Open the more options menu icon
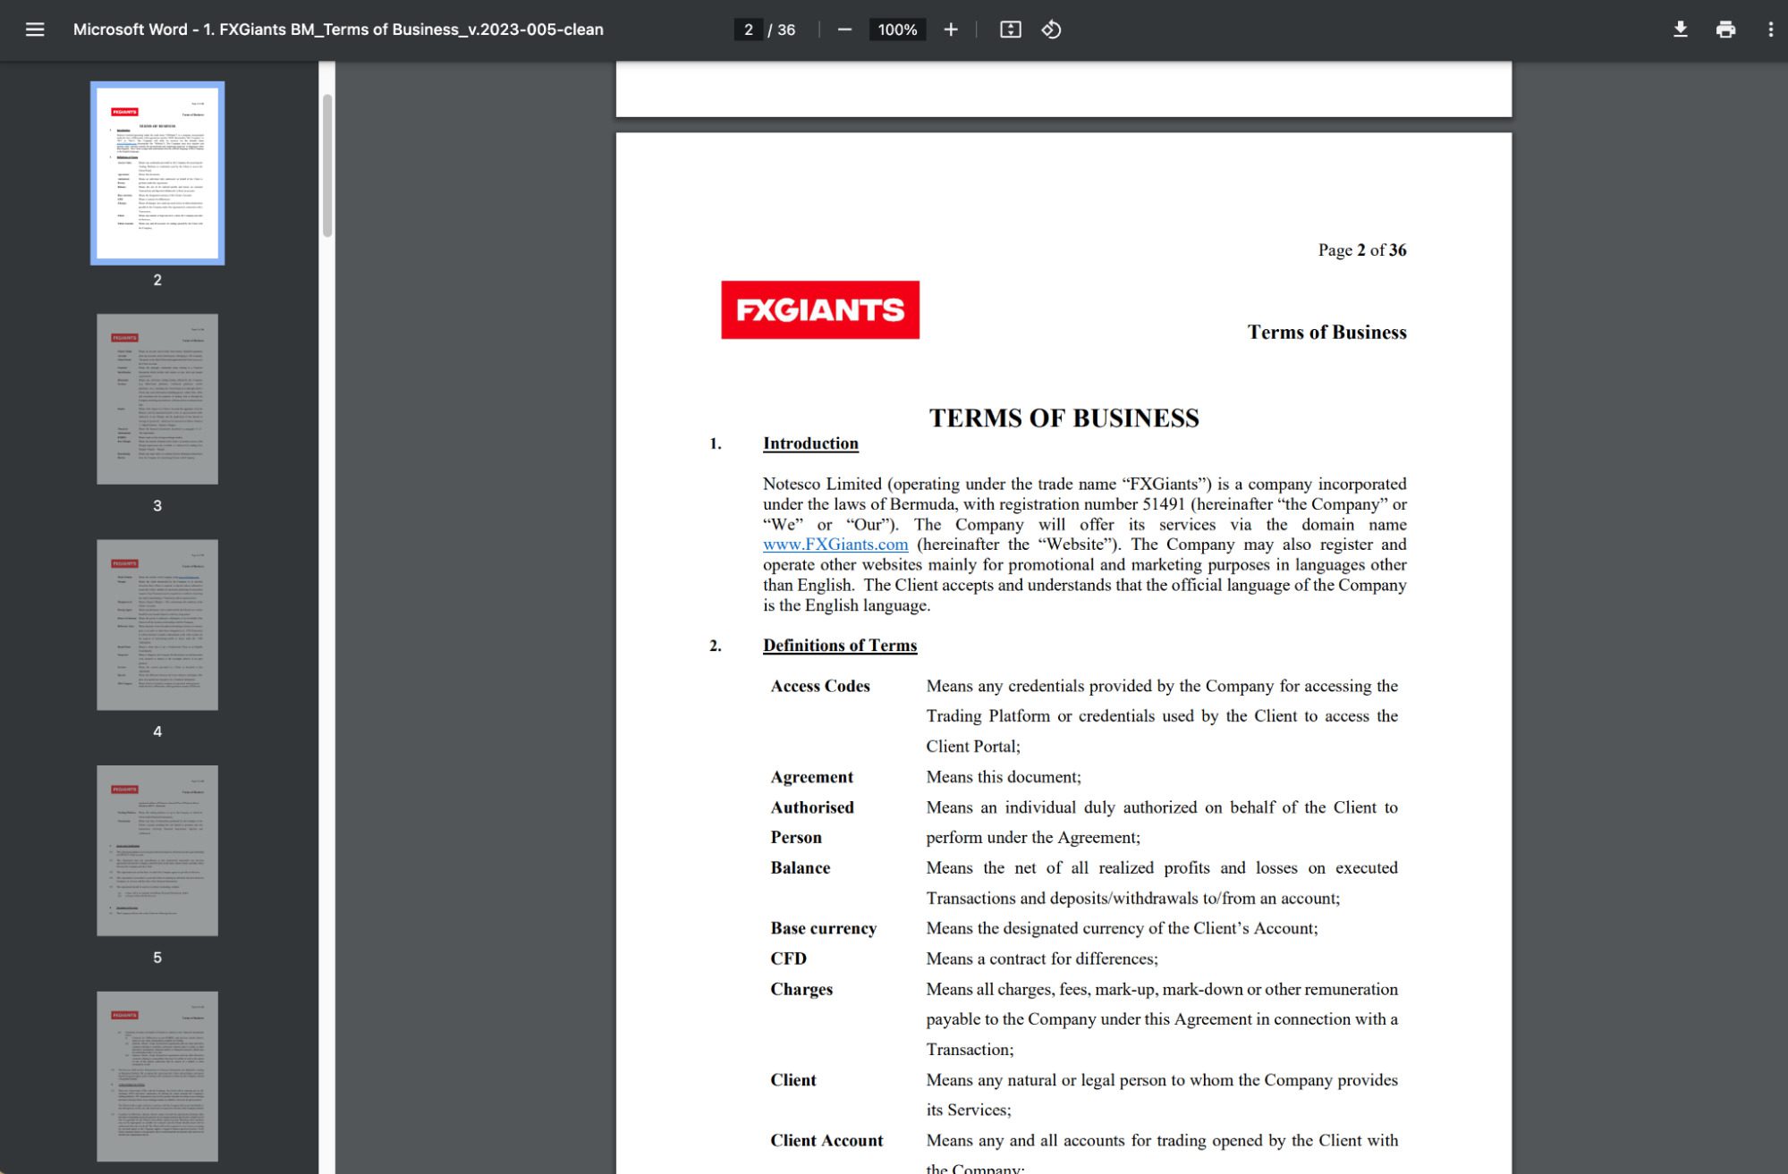The width and height of the screenshot is (1788, 1174). click(1769, 29)
